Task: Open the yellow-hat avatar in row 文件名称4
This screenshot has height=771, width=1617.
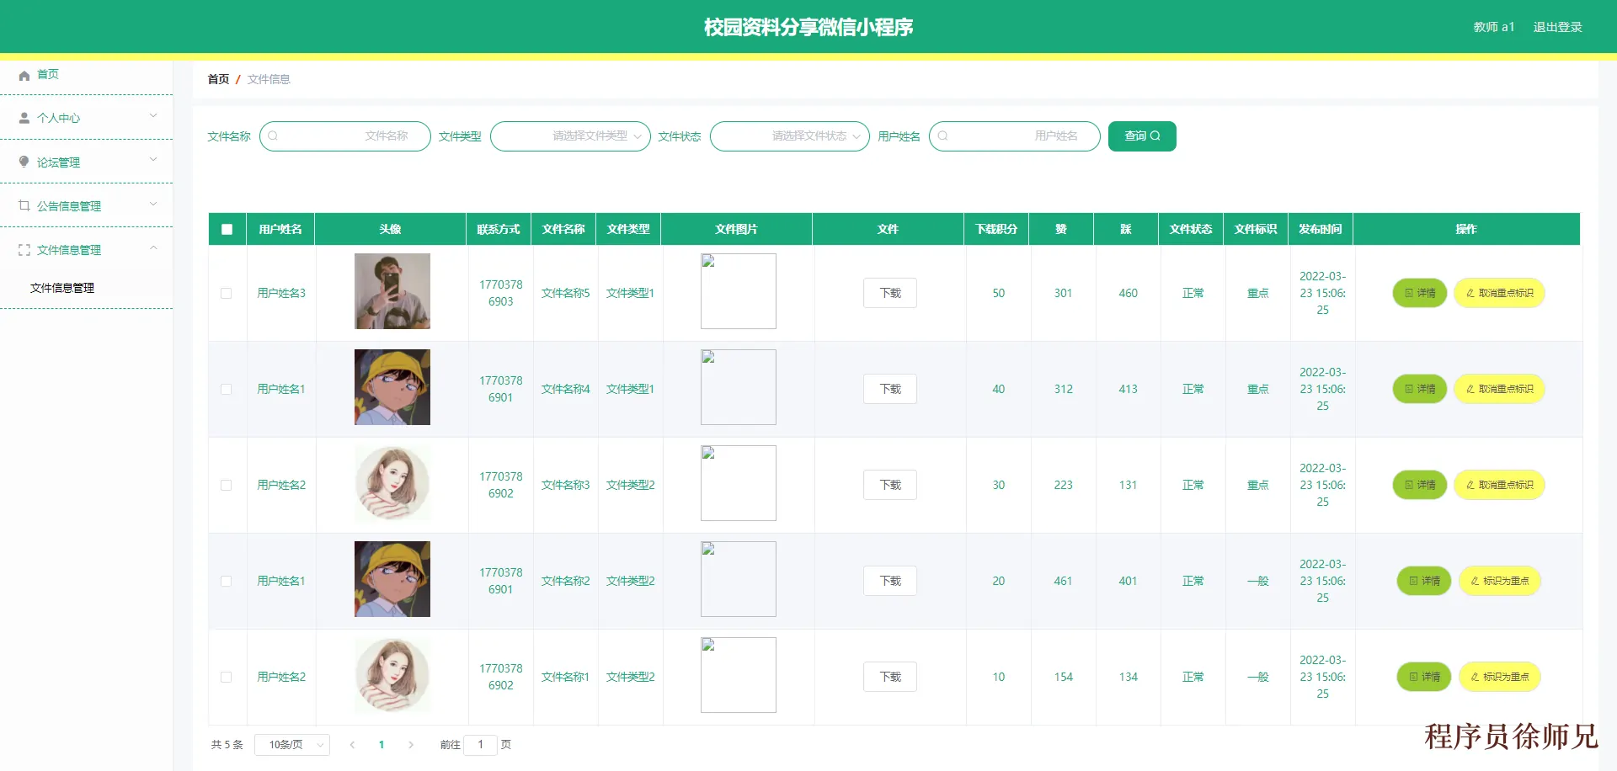Action: (392, 387)
